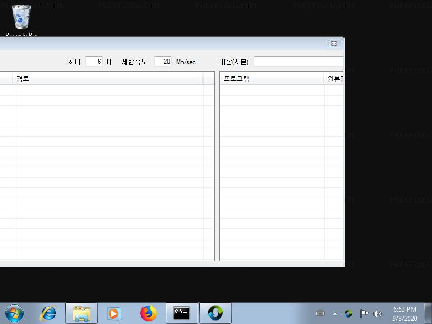The width and height of the screenshot is (432, 324).
Task: Click the Show Desktop strip beside the clock
Action: click(428, 314)
